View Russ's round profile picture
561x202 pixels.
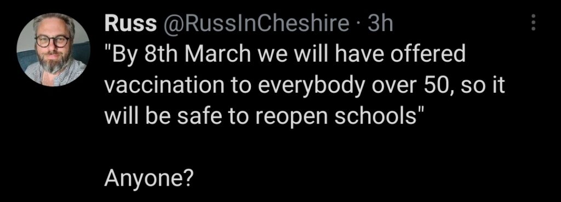coord(53,50)
